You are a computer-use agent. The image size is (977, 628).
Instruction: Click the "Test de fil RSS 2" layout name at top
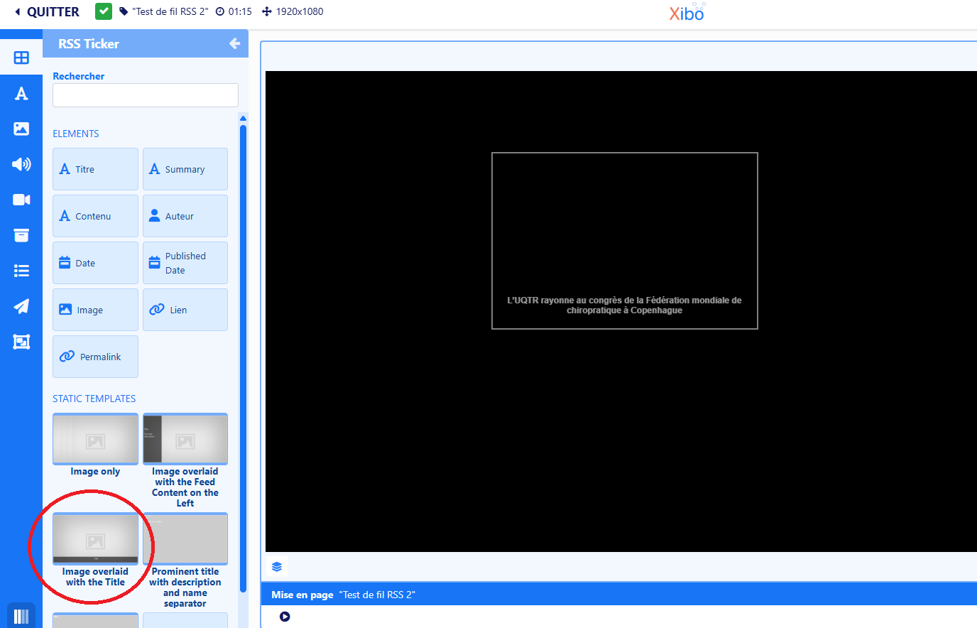point(170,11)
